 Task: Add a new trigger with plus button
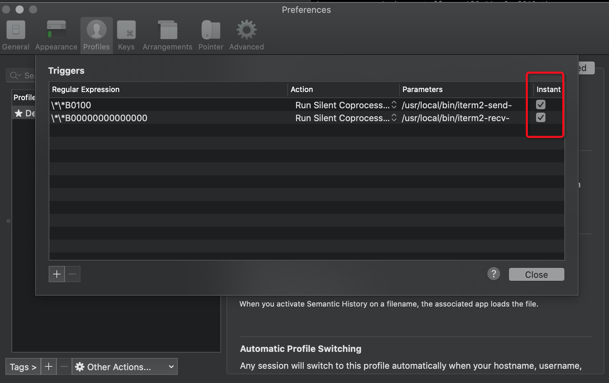coord(57,274)
